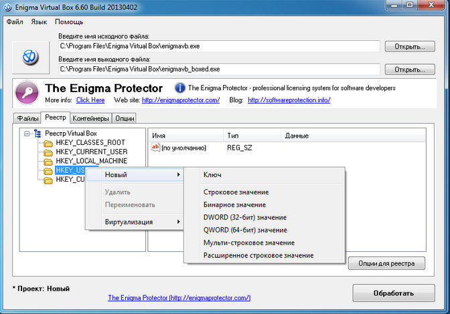Click the Виртуализация context menu item

tap(135, 222)
